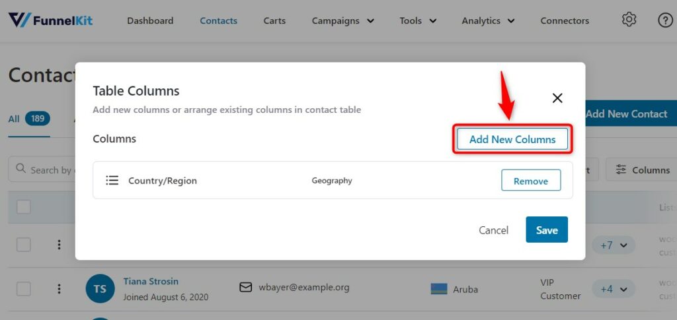Image resolution: width=677 pixels, height=320 pixels.
Task: Open the Carts page
Action: pos(274,20)
